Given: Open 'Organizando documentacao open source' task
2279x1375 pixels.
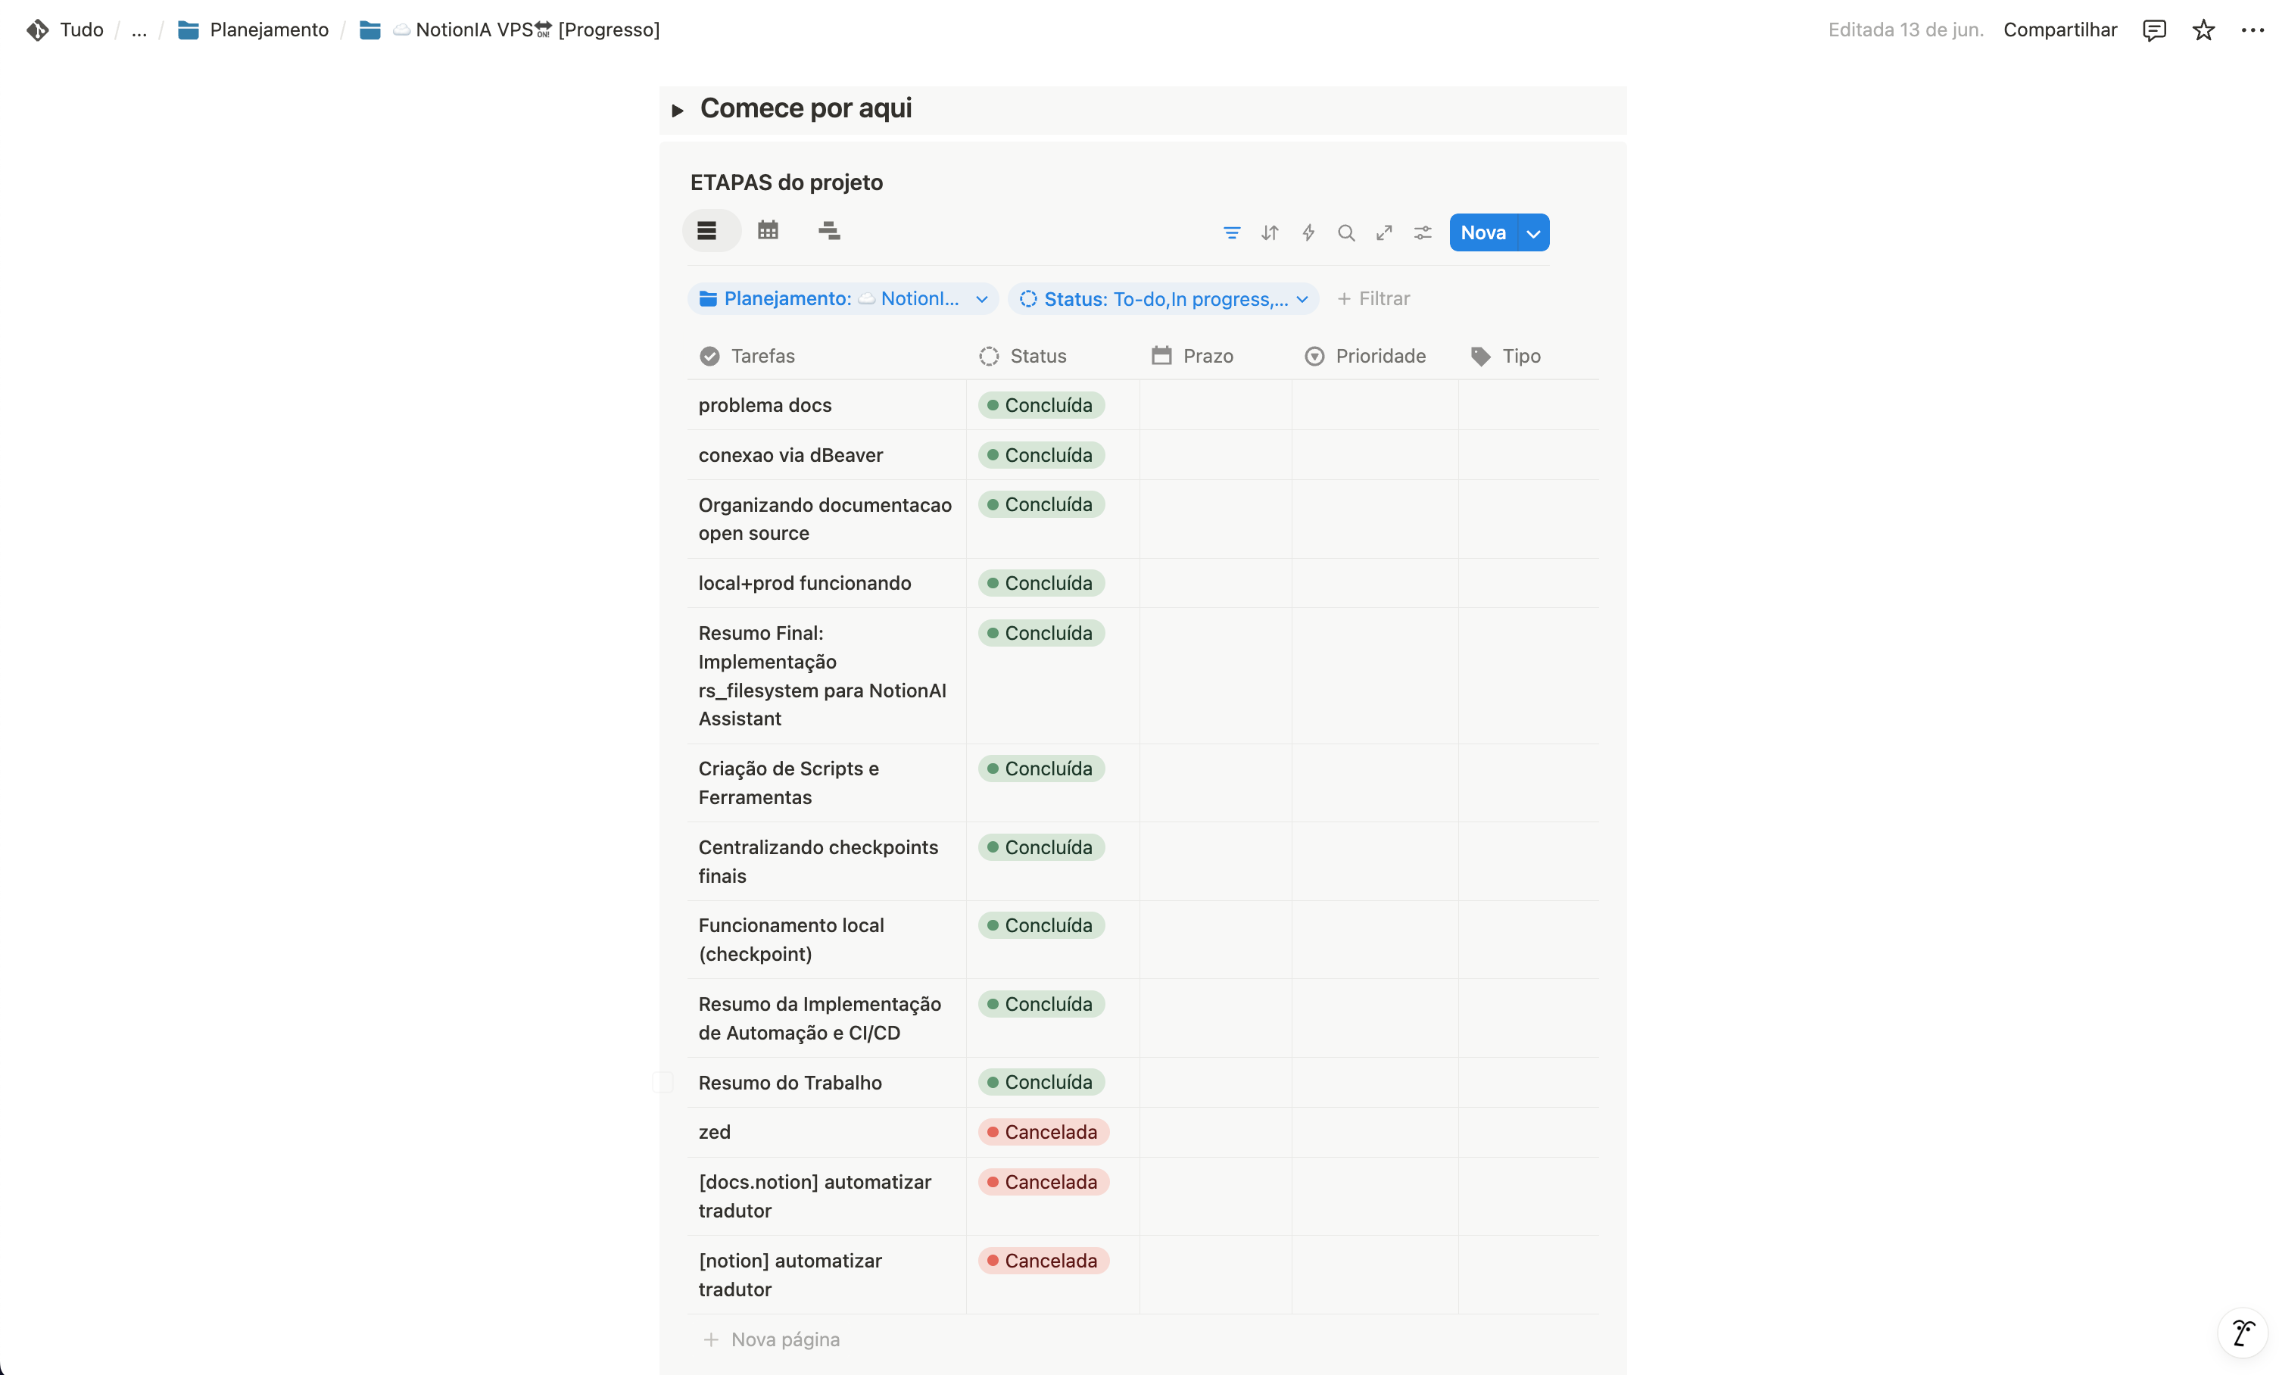Looking at the screenshot, I should point(824,519).
